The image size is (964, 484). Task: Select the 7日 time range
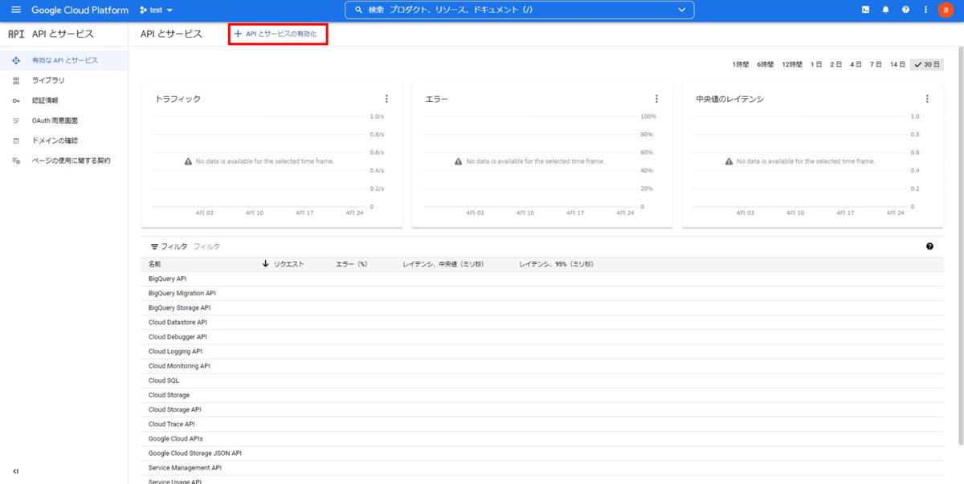click(x=877, y=64)
